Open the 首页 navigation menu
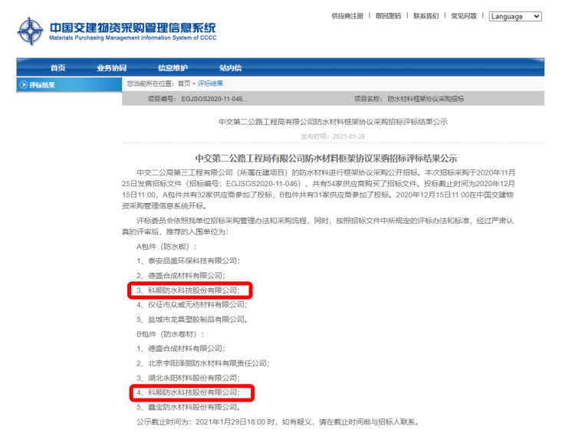 (58, 68)
